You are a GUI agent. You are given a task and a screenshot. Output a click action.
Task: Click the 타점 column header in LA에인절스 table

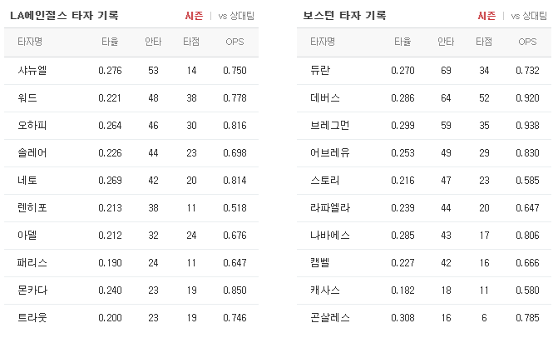tap(191, 42)
